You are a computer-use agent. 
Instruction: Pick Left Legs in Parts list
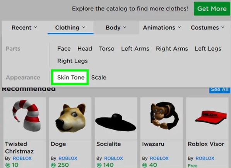pyautogui.click(x=208, y=49)
